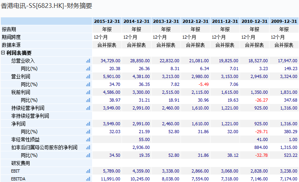Select negative growth value -5.49
The width and height of the screenshot is (299, 182).
click(203, 84)
